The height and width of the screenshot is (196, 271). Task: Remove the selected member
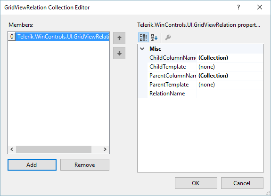pyautogui.click(x=85, y=165)
